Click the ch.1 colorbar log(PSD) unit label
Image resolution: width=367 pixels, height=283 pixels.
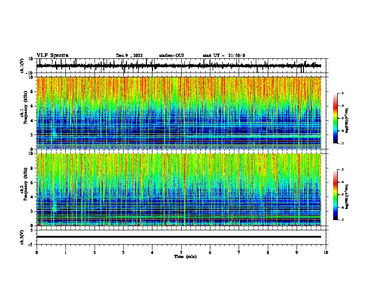347,120
